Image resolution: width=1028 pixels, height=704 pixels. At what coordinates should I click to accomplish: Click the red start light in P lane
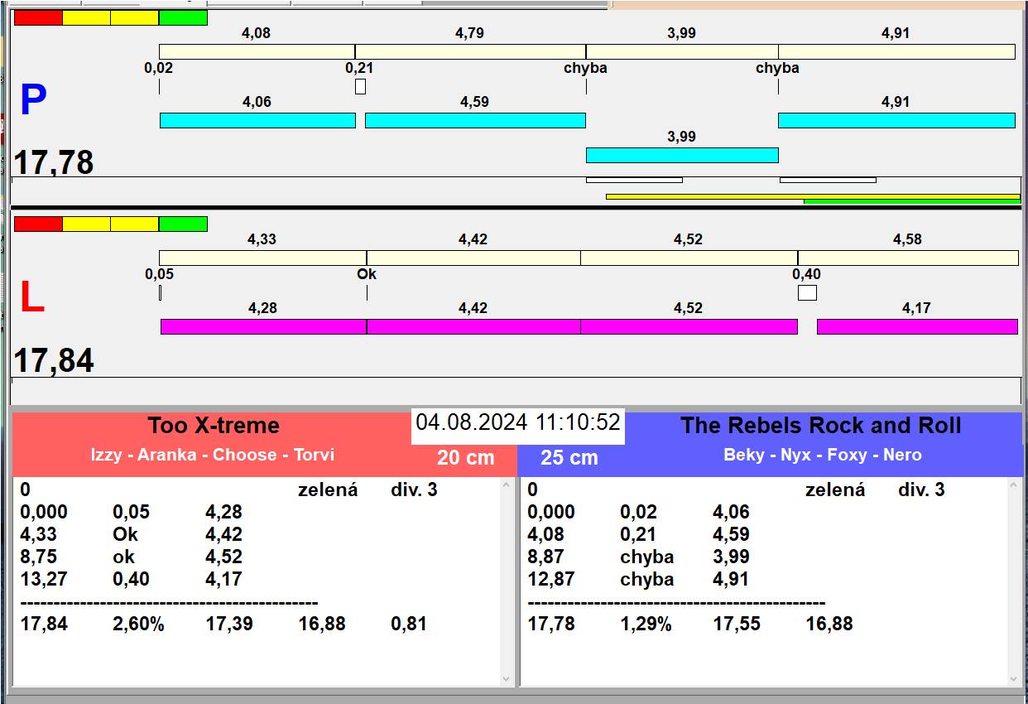pos(38,17)
